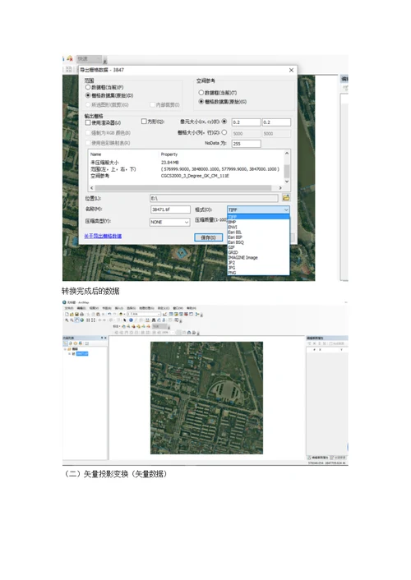Open the 视图(V) menu
411x580 pixels.
point(94,308)
